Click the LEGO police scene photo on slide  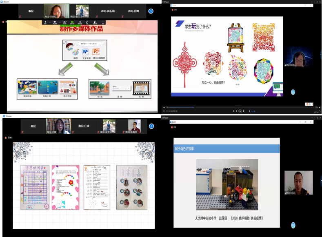(227, 184)
